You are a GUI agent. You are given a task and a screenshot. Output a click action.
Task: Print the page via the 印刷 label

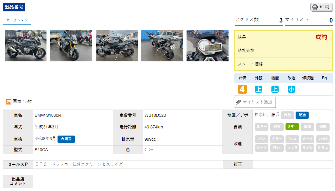(324, 7)
